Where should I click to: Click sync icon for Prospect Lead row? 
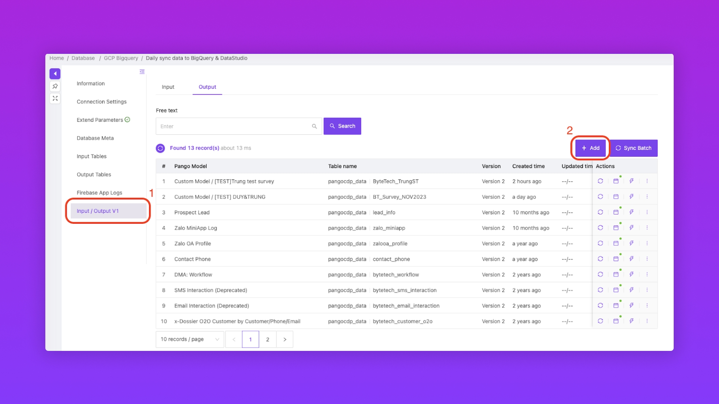tap(600, 212)
